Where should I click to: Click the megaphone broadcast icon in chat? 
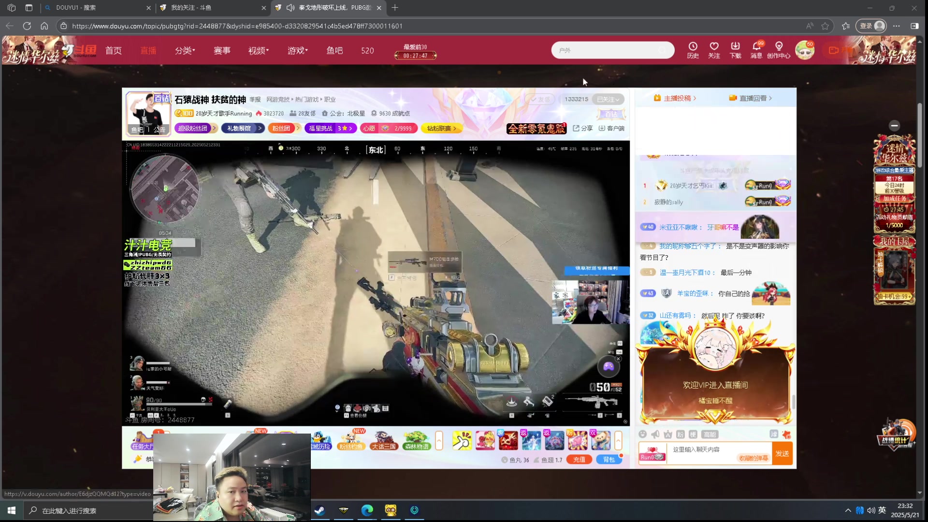[x=655, y=434]
